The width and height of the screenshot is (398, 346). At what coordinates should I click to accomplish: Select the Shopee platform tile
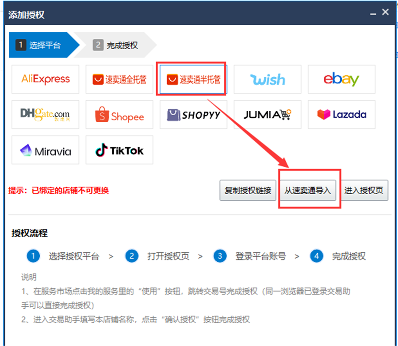click(119, 114)
